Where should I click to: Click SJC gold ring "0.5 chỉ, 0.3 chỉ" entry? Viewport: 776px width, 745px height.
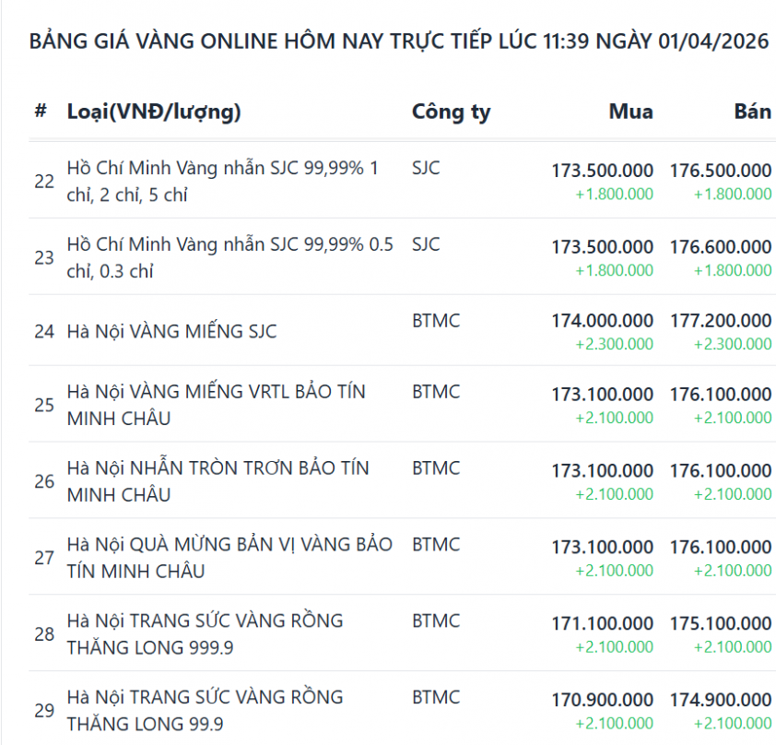229,257
